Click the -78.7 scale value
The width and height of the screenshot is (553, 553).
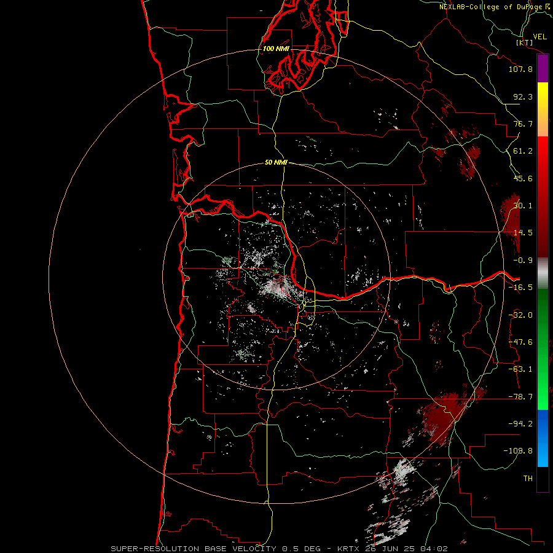520,397
